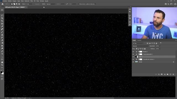The width and height of the screenshot is (177, 99).
Task: Hide the Fondo layer
Action: pos(133,62)
